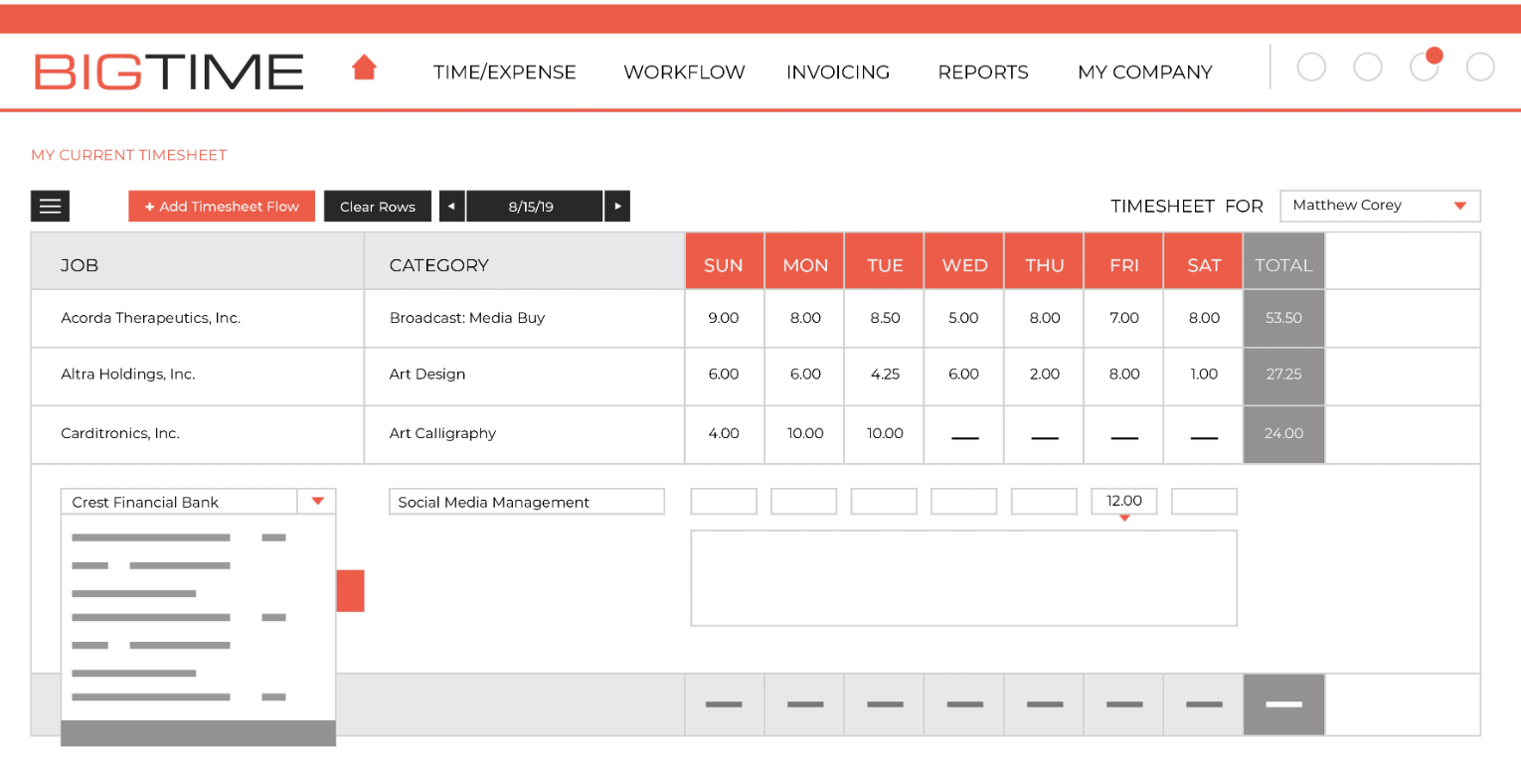Click the Art Calligraphy category cell
Image resolution: width=1521 pixels, height=763 pixels.
[525, 433]
